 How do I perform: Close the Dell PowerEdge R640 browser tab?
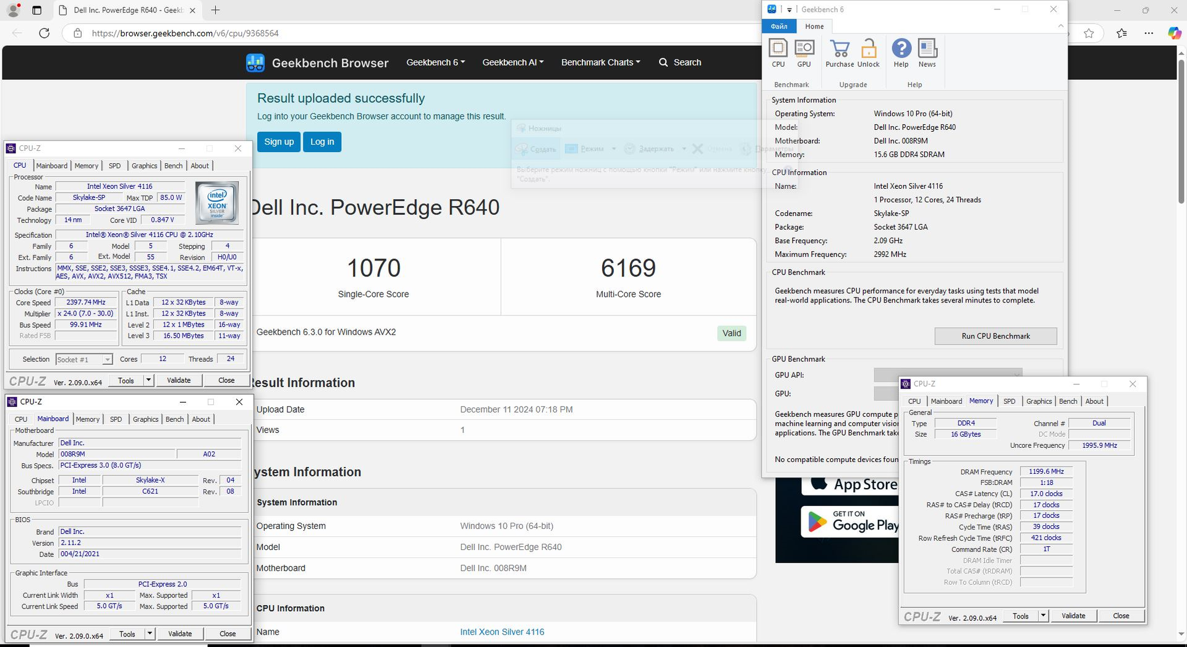(x=192, y=11)
